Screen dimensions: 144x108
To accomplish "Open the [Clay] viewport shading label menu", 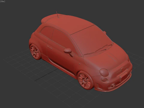I will (x=3, y=1).
